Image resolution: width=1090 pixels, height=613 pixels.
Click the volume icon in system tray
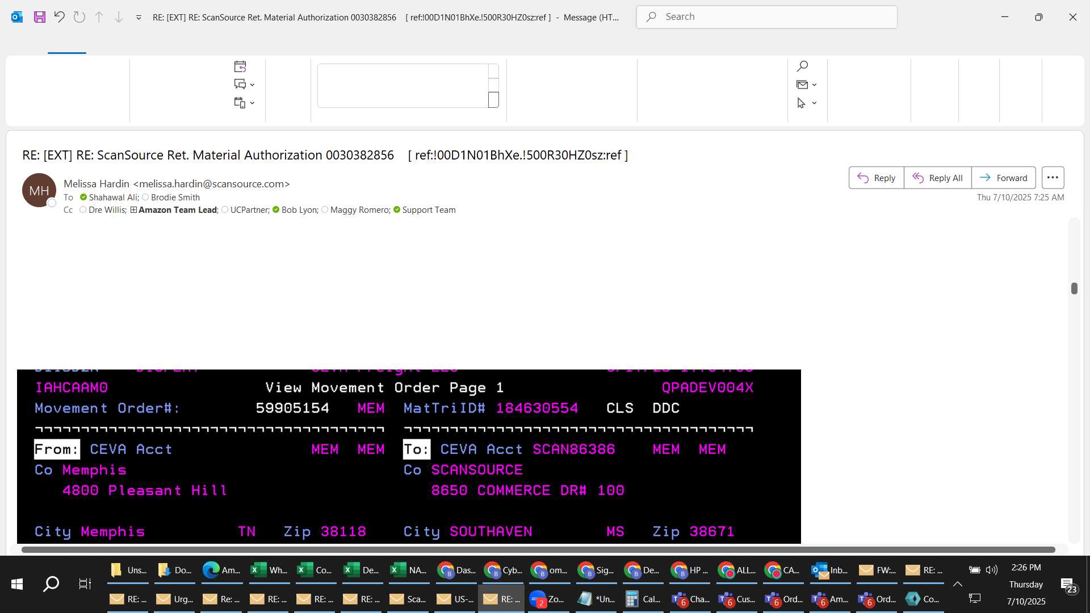click(992, 570)
